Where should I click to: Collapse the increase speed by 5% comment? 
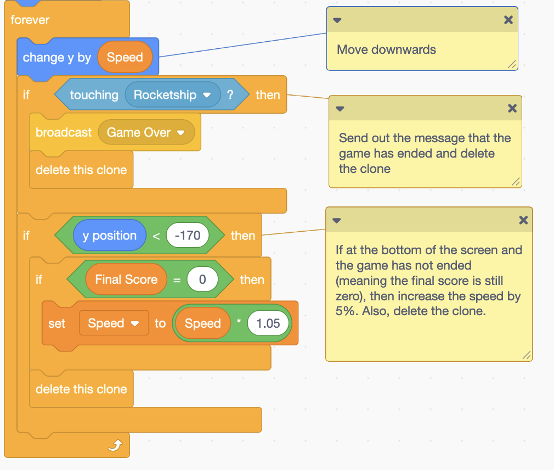[x=337, y=221]
